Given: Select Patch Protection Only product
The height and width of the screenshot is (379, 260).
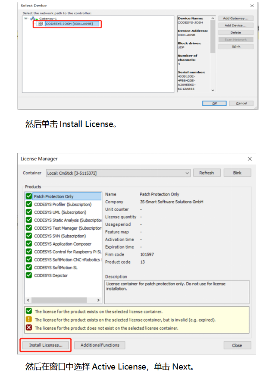Looking at the screenshot, I should pyautogui.click(x=54, y=196).
